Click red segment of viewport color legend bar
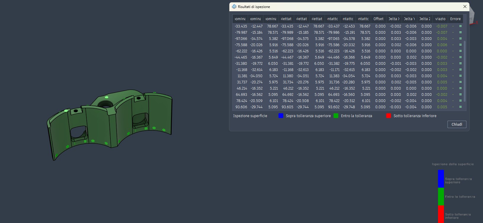483x223 pixels. click(441, 214)
